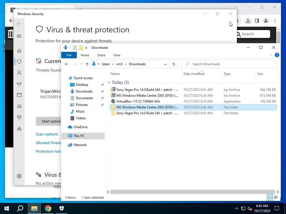Viewport: 286px width, 214px height.
Task: Expand chevron after Users in address bar
Action: [x=113, y=64]
